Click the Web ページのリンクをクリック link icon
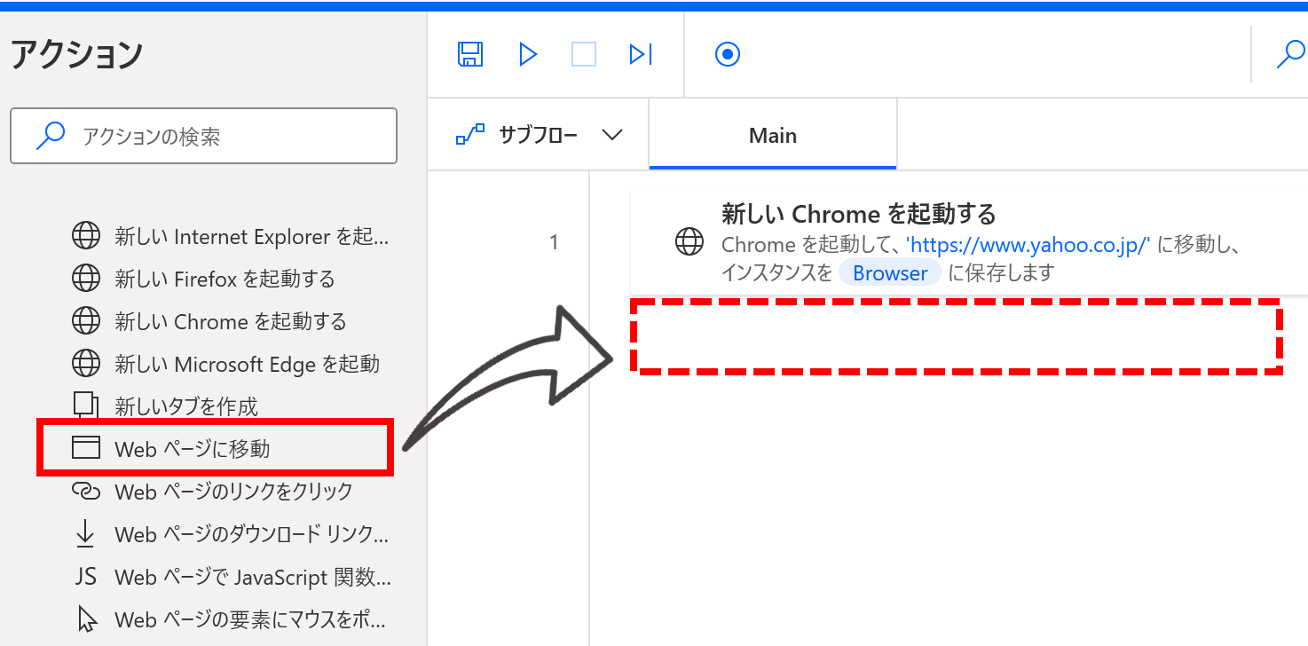 85,491
